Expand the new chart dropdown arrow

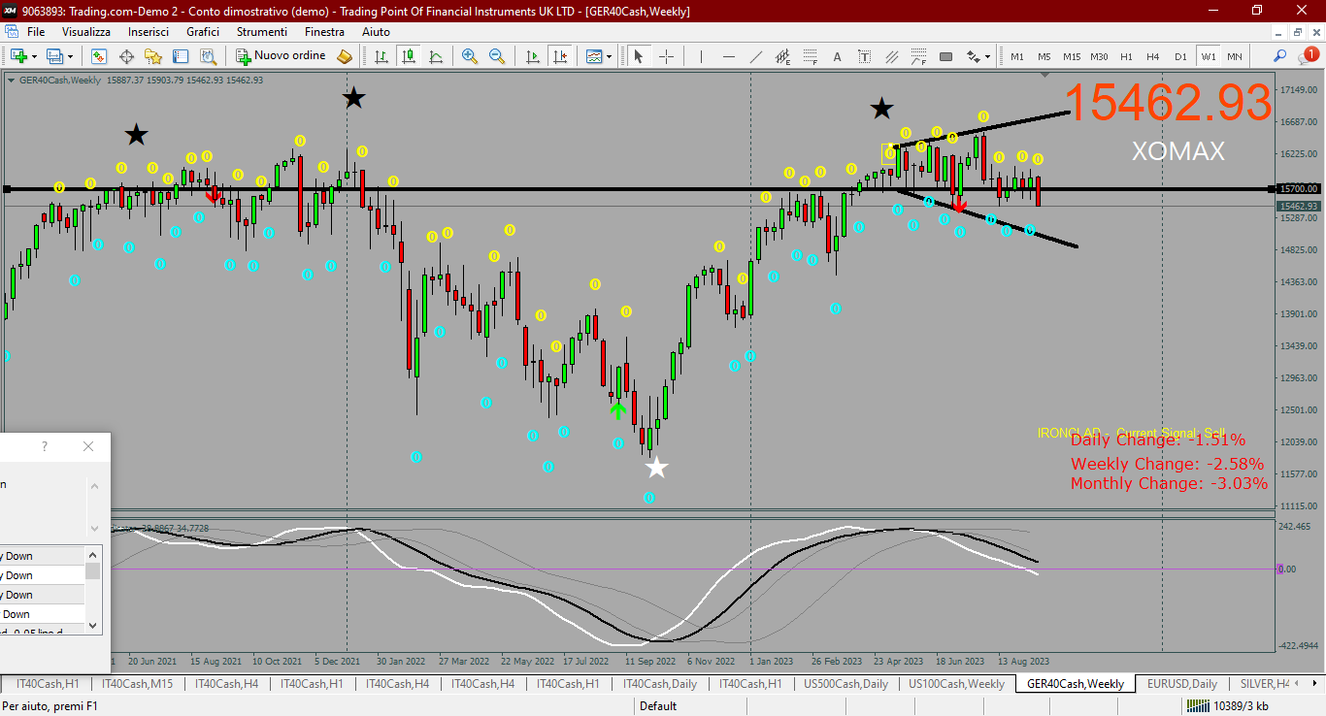click(x=34, y=56)
